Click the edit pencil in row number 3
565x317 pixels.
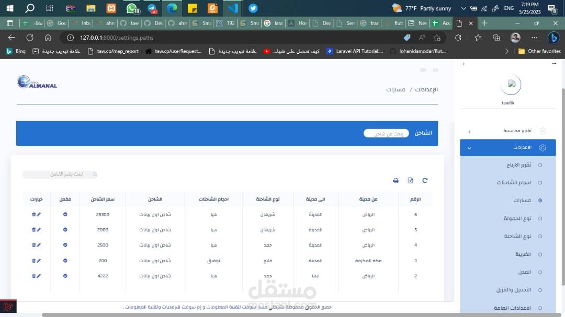[39, 261]
